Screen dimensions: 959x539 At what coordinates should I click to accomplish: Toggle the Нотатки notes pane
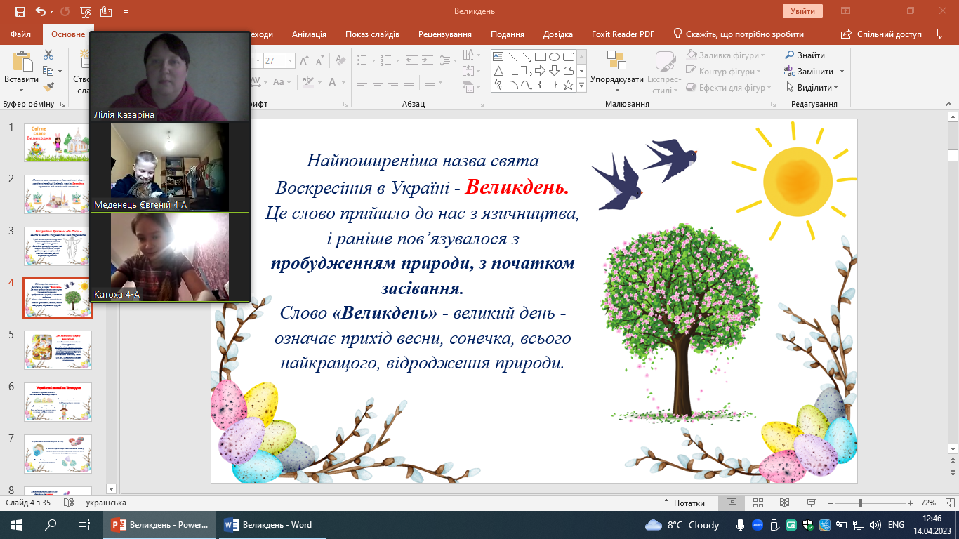point(684,503)
